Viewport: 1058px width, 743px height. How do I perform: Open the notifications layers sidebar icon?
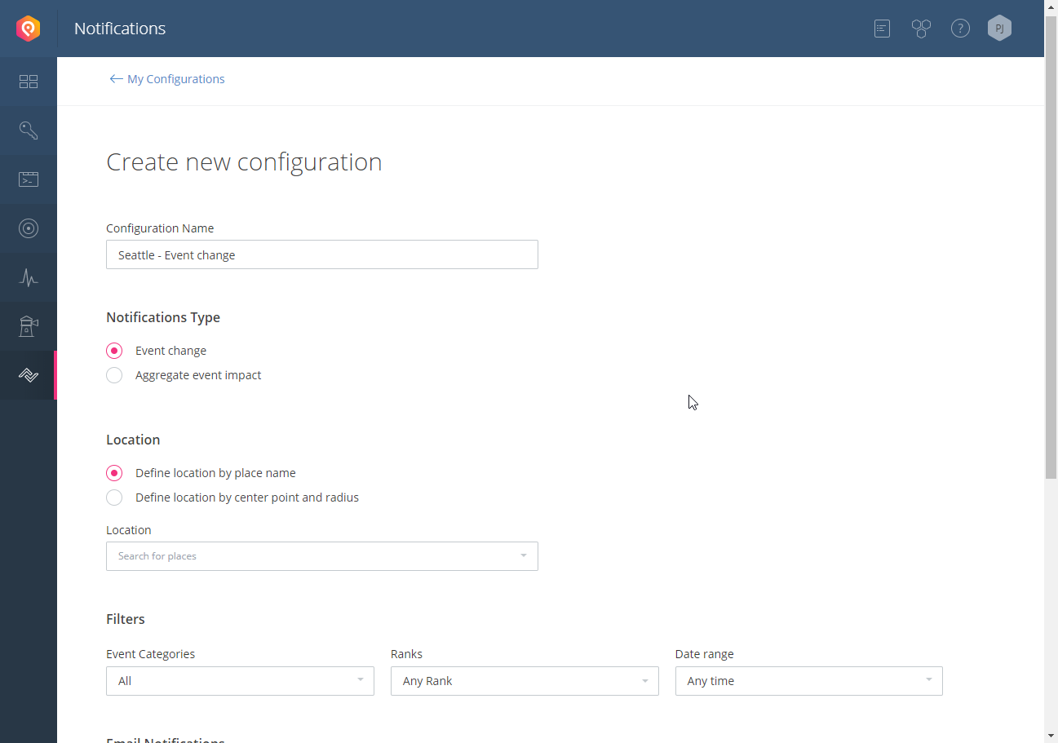(x=29, y=375)
